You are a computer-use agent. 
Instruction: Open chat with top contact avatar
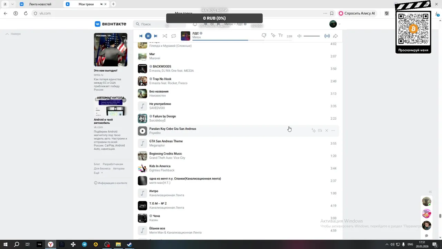coord(426,202)
